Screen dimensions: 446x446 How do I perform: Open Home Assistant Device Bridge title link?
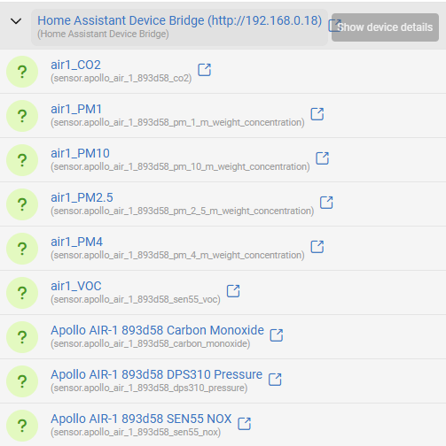click(x=179, y=20)
